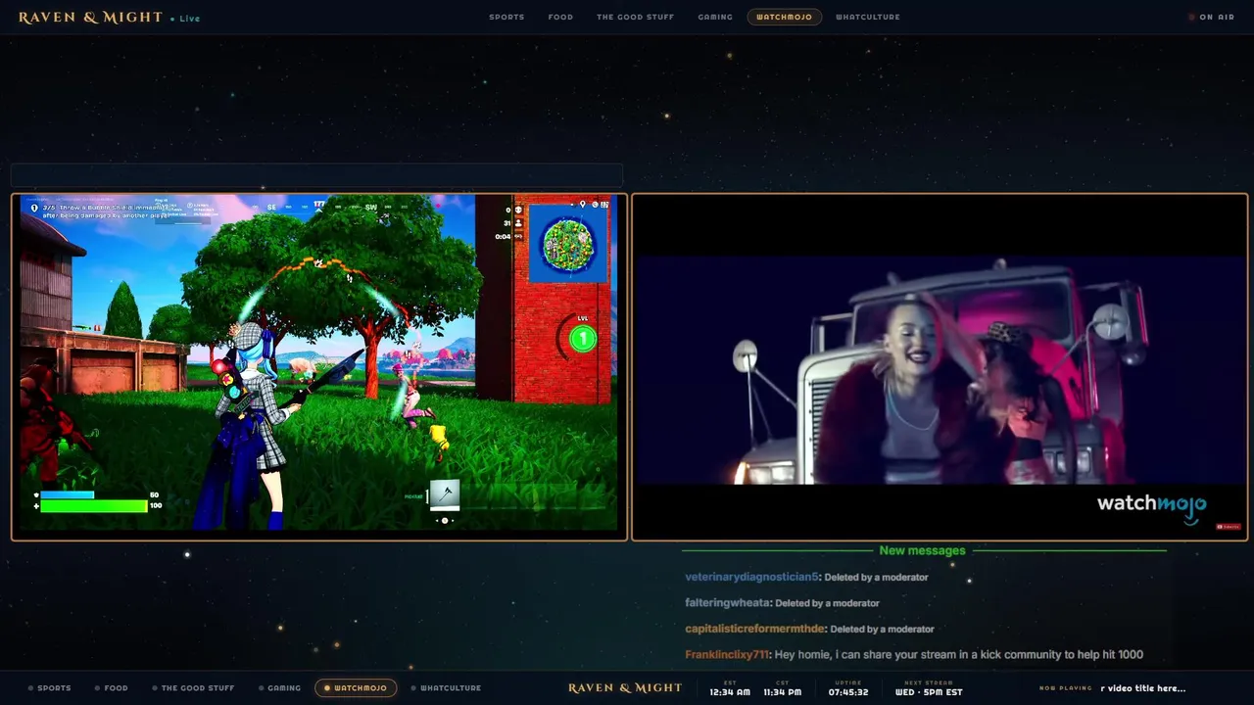Click Franklinclixy711's kick community message
This screenshot has width=1254, height=705.
coord(959,655)
